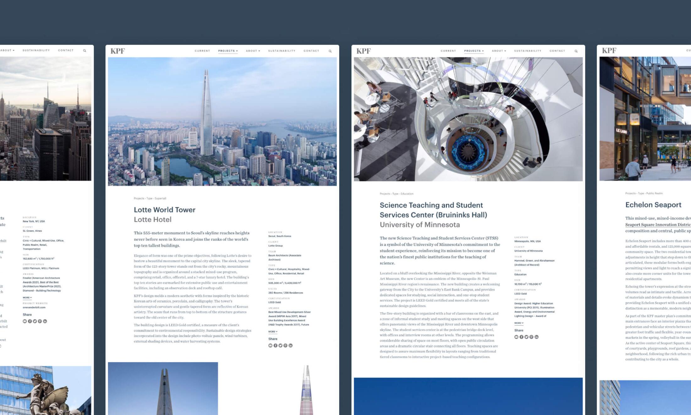
Task: Open CONTACT on leftmost New York page
Action: click(66, 50)
